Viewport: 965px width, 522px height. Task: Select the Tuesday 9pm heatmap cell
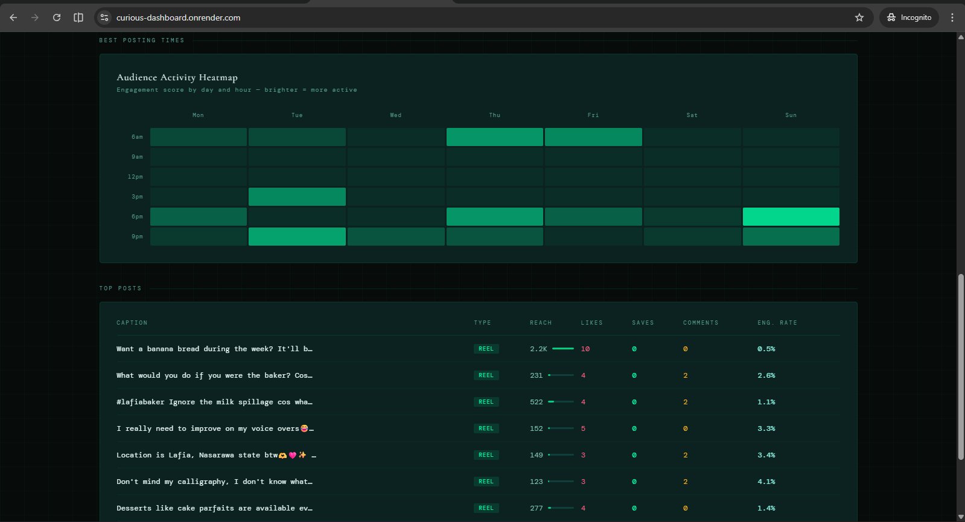point(297,237)
